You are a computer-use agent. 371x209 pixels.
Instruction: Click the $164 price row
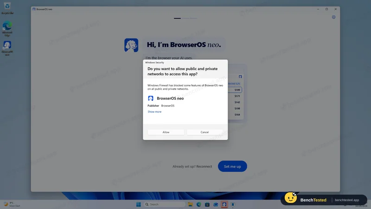pyautogui.click(x=235, y=114)
